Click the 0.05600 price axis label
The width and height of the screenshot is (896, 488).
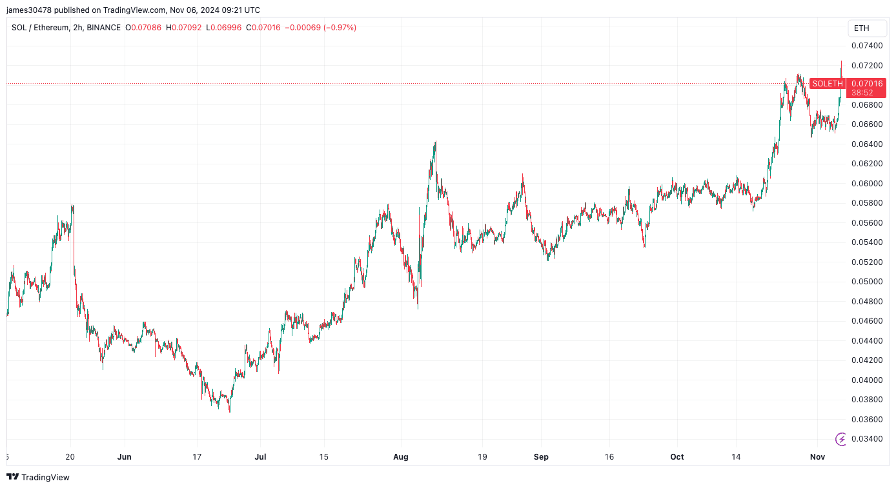(867, 223)
